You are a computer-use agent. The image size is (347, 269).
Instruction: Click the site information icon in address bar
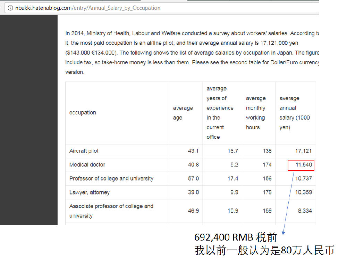pos(10,8)
